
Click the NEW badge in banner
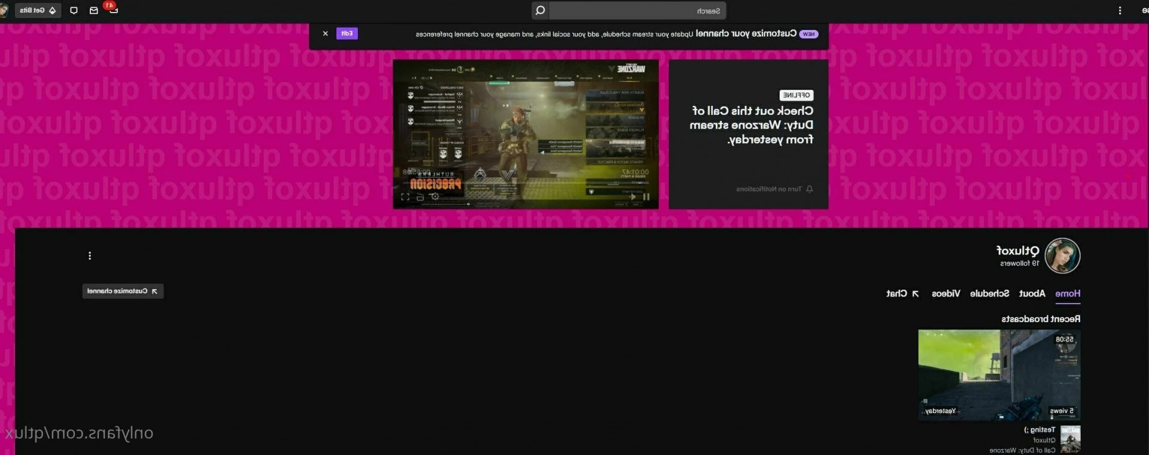pyautogui.click(x=808, y=34)
